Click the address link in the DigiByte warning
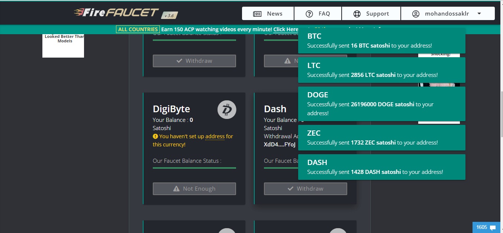The height and width of the screenshot is (233, 503). pos(215,136)
